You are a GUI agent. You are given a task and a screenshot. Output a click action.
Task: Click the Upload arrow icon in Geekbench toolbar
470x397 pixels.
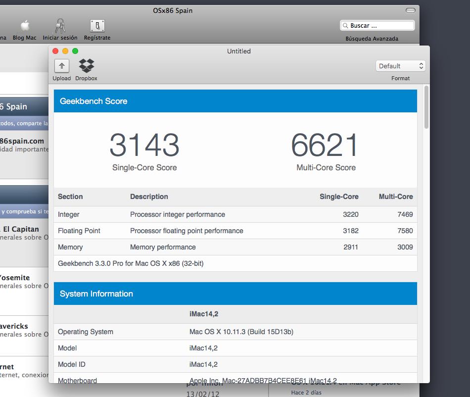62,66
